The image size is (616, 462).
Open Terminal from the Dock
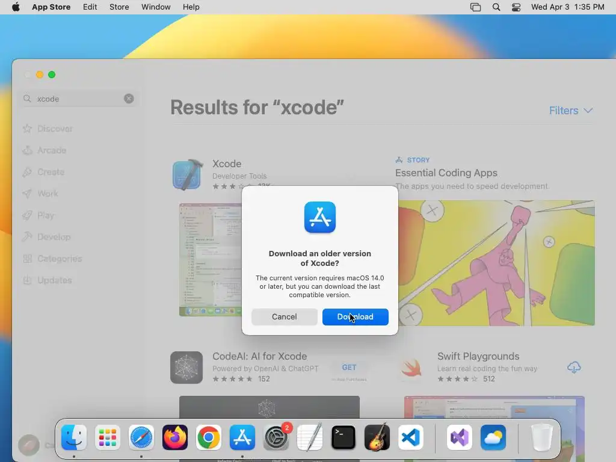(x=343, y=437)
